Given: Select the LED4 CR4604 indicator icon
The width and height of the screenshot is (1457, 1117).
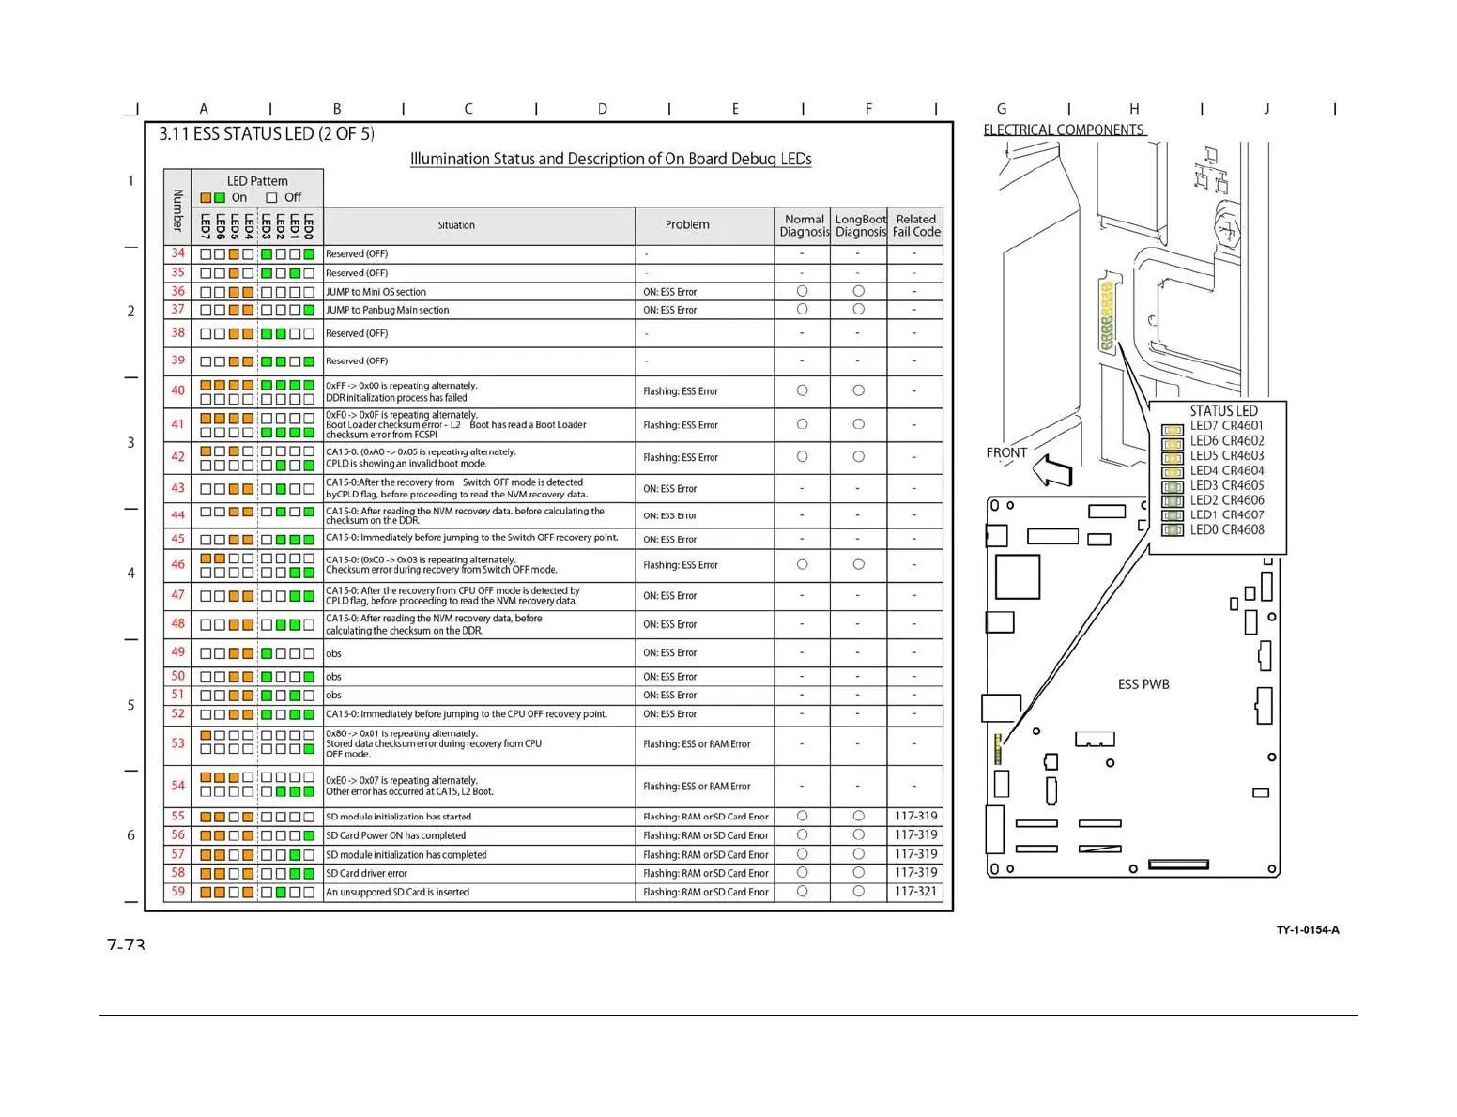Looking at the screenshot, I should pos(1172,472).
